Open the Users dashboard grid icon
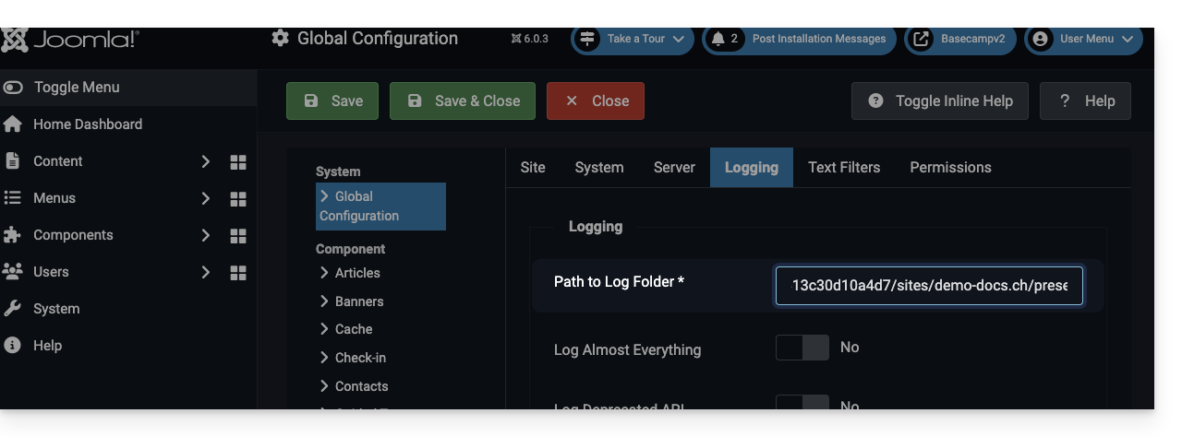 (x=238, y=273)
